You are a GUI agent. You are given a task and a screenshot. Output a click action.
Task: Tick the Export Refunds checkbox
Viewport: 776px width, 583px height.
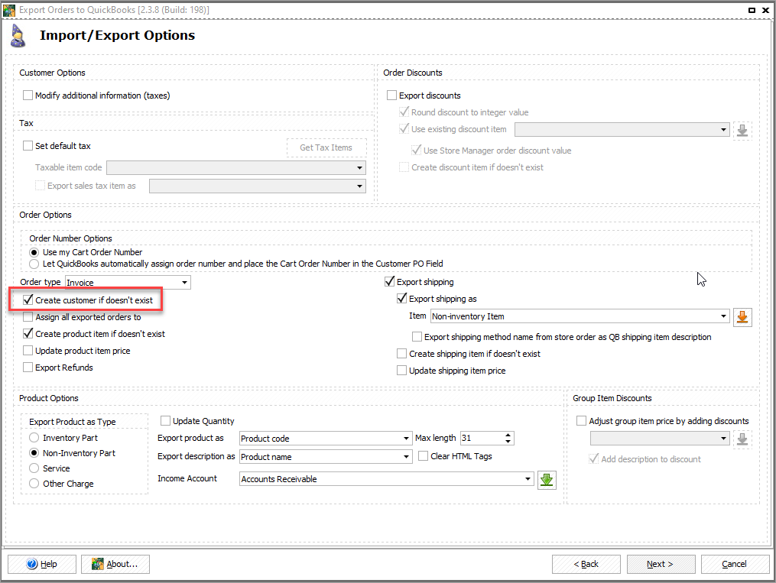(28, 367)
